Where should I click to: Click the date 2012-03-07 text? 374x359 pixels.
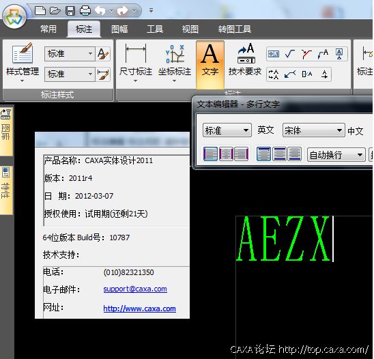click(x=94, y=196)
